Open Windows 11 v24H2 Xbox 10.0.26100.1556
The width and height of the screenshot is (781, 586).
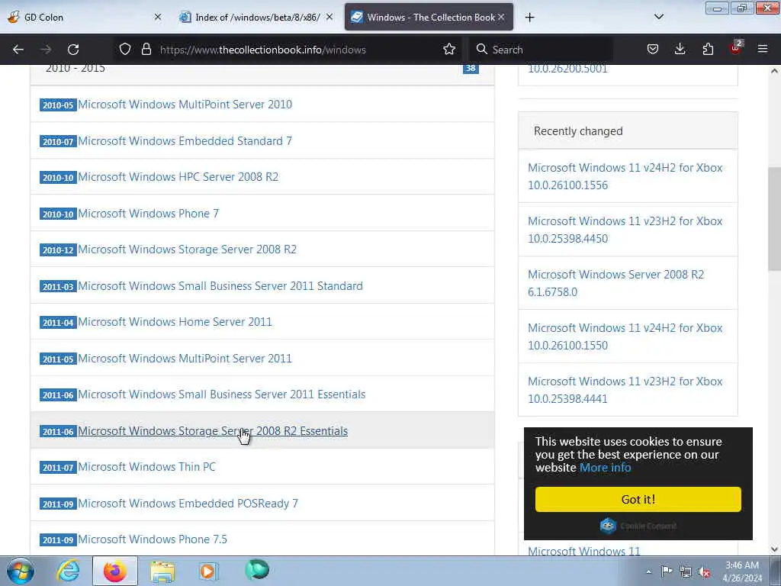coord(625,176)
